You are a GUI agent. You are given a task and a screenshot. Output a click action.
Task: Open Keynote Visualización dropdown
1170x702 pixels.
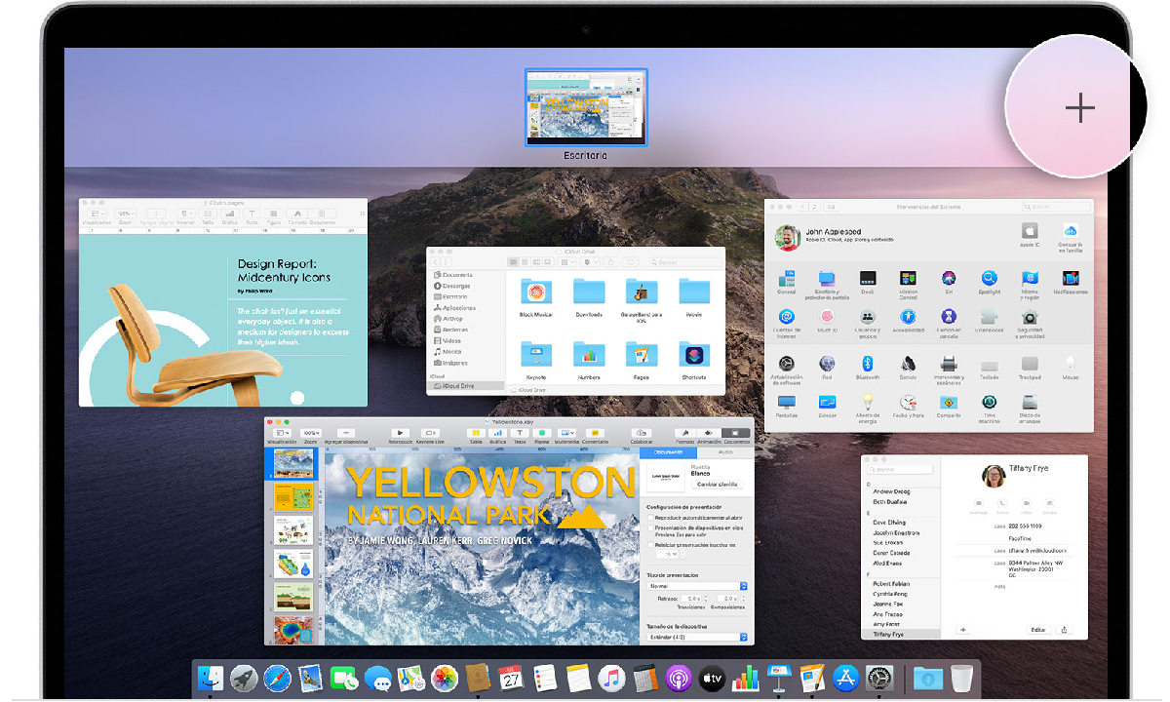click(x=283, y=432)
